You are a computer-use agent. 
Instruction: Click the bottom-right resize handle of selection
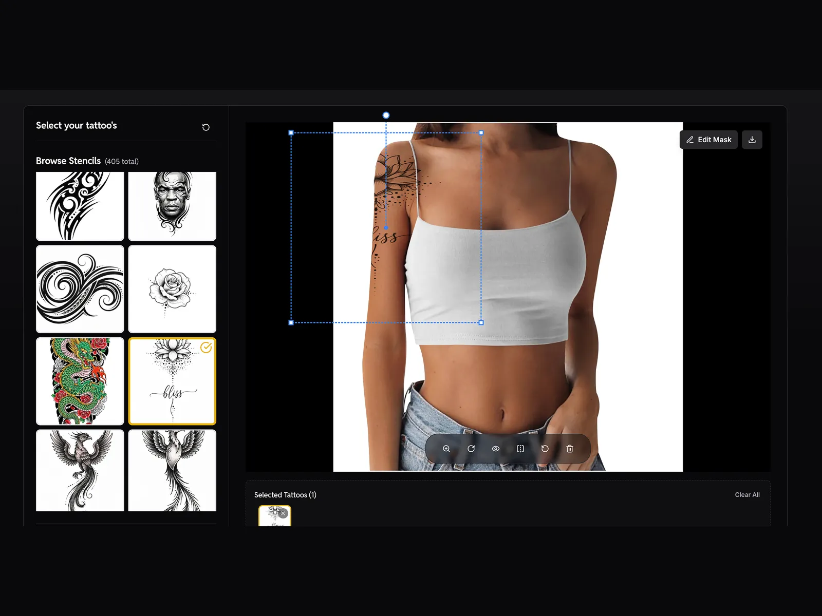tap(481, 323)
